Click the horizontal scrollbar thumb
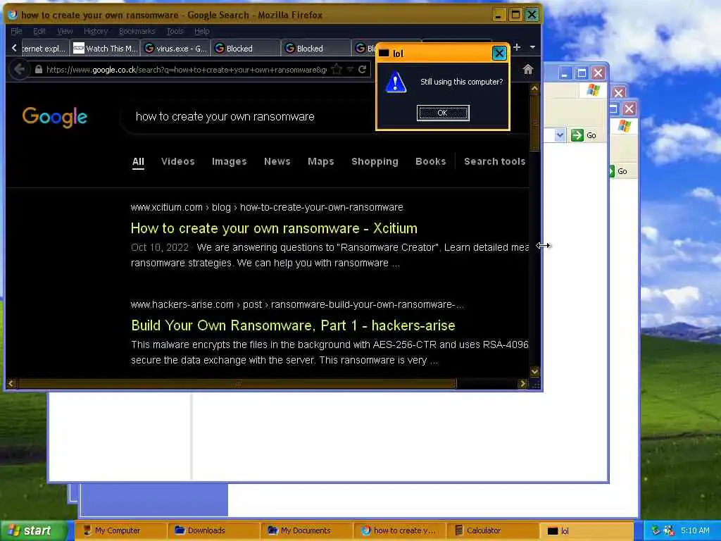 (x=237, y=384)
